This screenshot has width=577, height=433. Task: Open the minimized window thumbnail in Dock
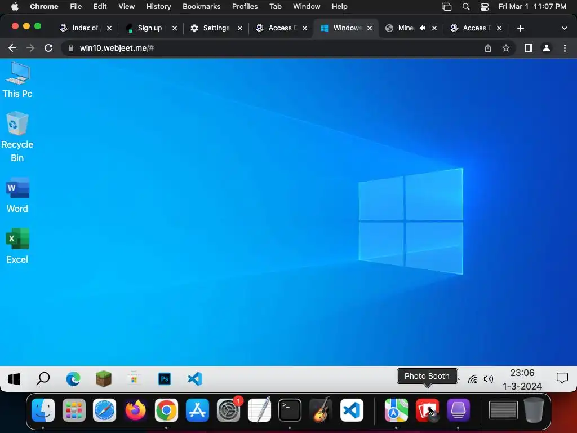(503, 410)
